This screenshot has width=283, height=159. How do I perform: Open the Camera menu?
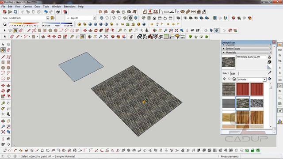[27, 7]
